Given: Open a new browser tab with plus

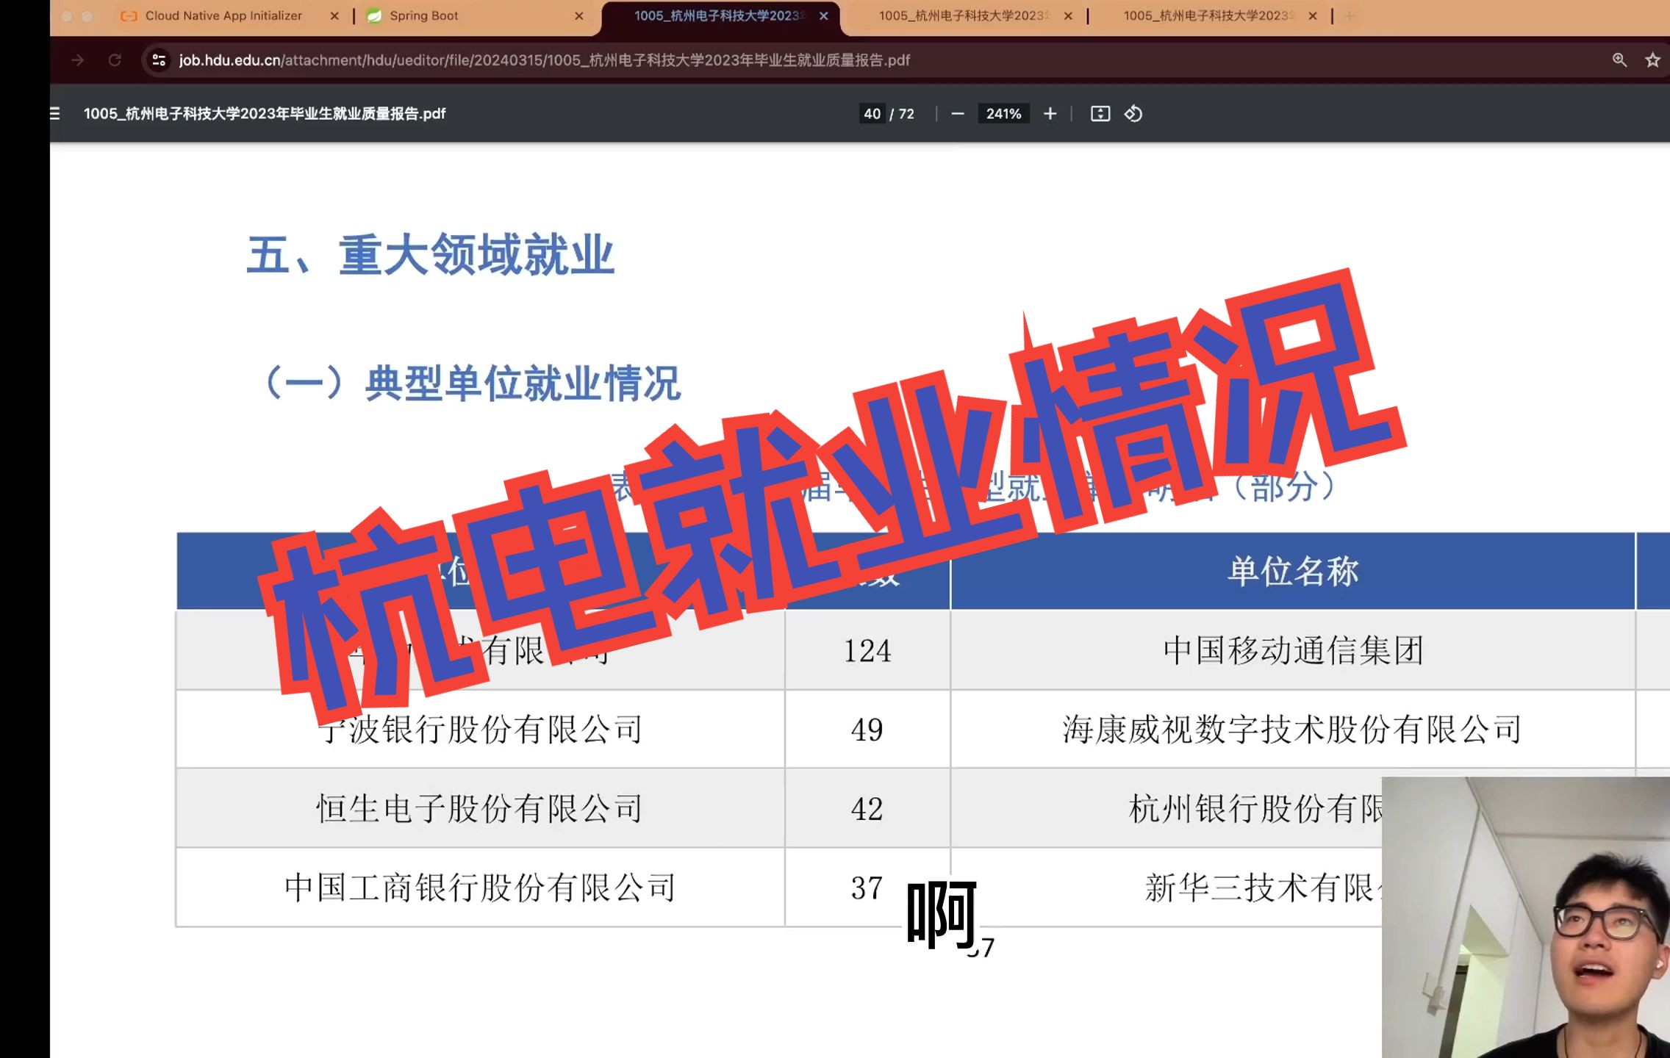Looking at the screenshot, I should 1350,15.
